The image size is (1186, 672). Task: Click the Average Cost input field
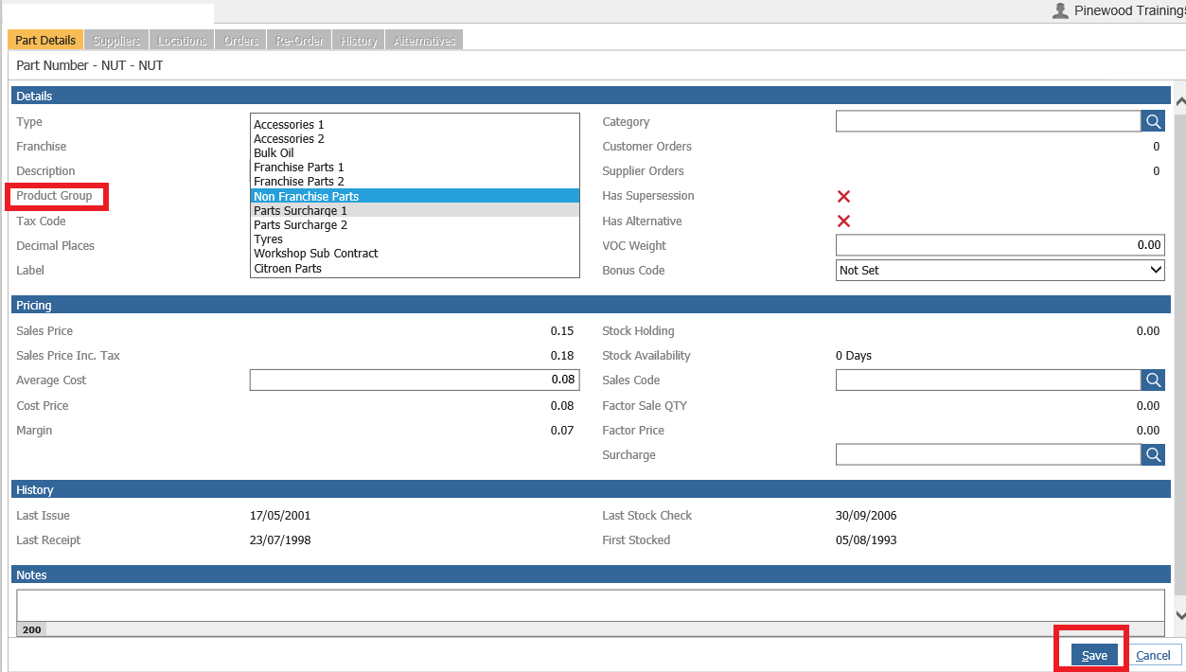tap(415, 380)
